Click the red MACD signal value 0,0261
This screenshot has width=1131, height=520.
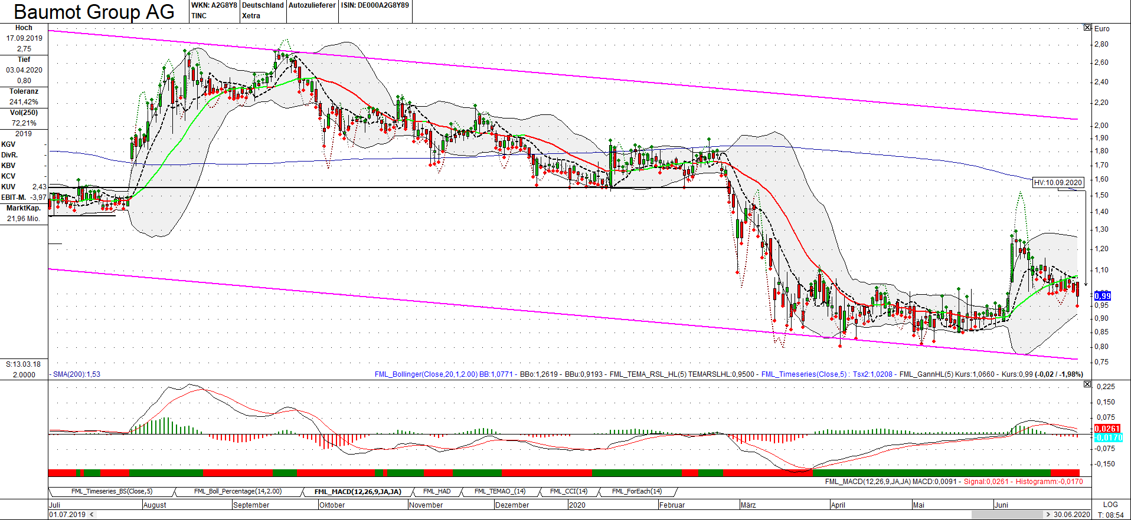[x=1107, y=429]
